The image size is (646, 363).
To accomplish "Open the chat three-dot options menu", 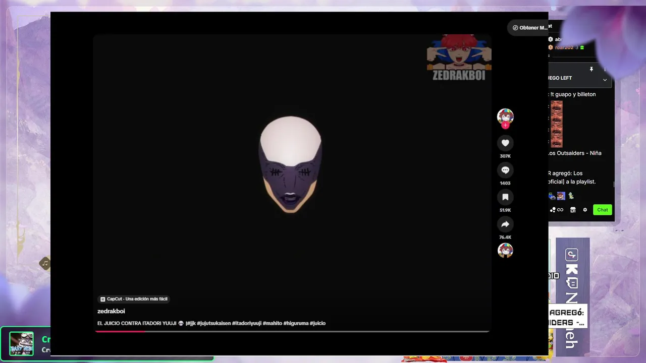I will [x=605, y=69].
